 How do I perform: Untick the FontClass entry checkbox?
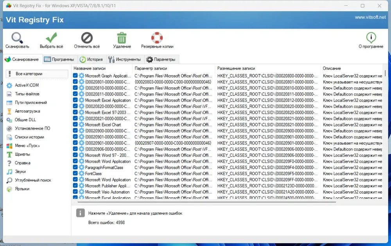(x=75, y=174)
